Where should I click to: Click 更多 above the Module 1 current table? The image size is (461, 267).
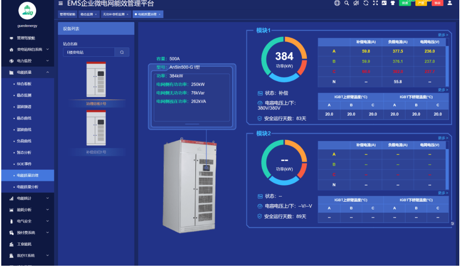coord(443,35)
